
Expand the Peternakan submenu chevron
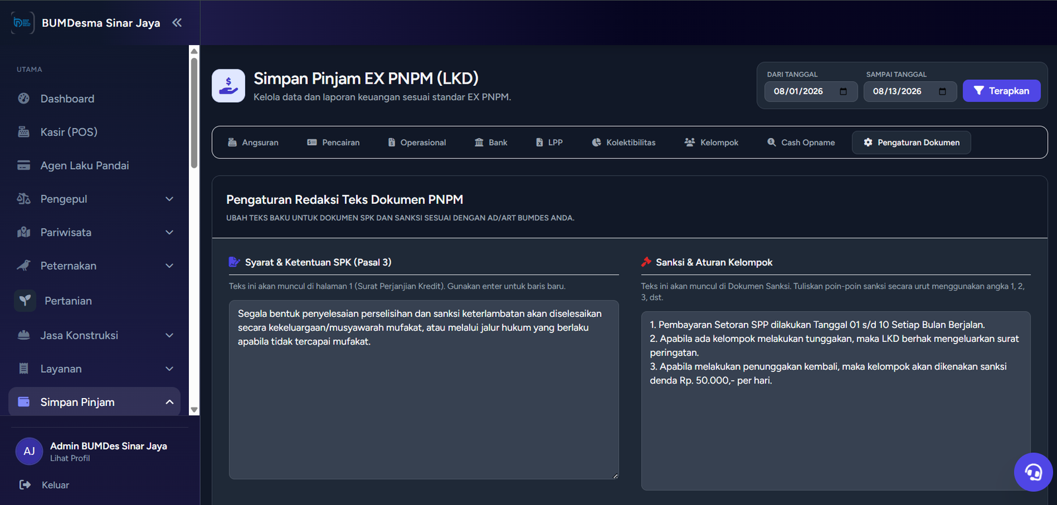169,265
